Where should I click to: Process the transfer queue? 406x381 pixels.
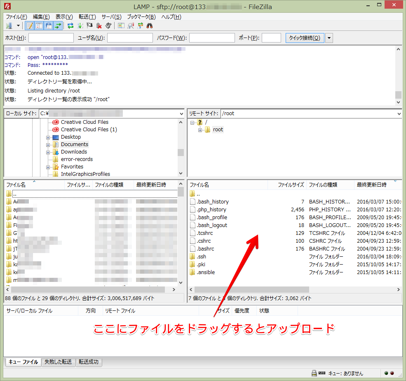tap(80, 25)
